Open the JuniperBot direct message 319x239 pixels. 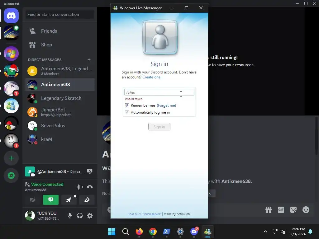coord(60,112)
